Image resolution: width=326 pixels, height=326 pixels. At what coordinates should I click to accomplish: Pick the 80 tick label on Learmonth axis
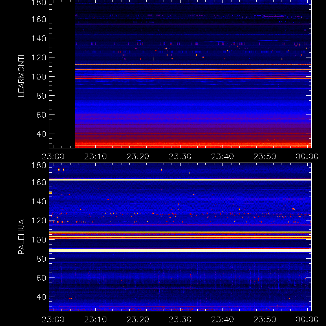tap(41, 96)
